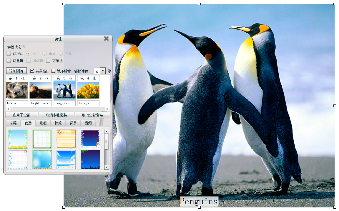Choose the yellow striped frame template
This screenshot has width=339, height=211.
click(66, 139)
